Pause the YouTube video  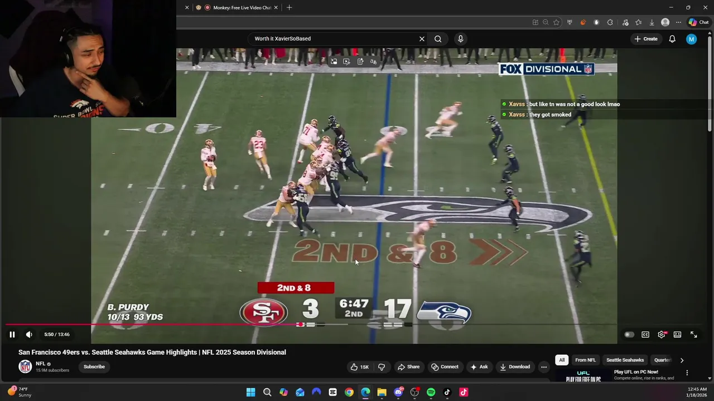pos(12,335)
